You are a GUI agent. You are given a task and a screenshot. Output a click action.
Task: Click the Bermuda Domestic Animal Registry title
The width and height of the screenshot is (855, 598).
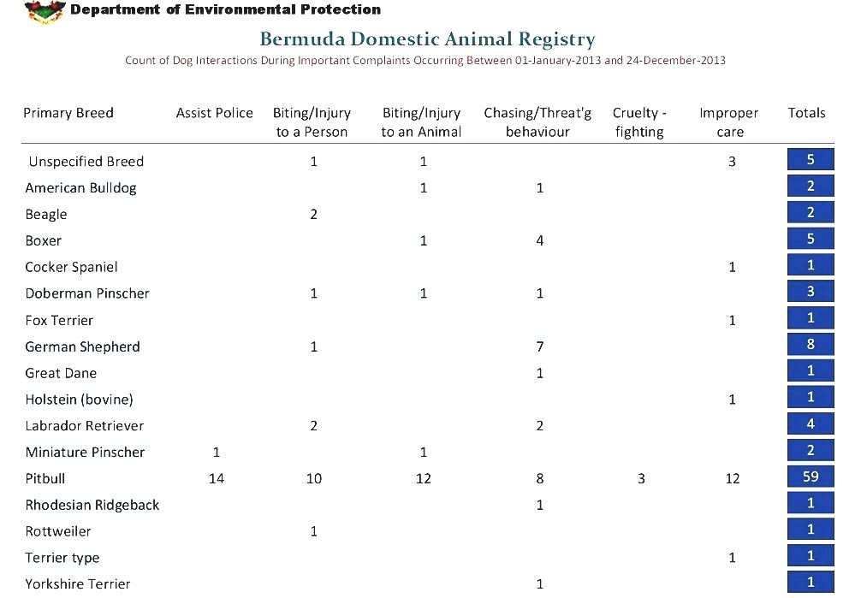[x=427, y=39]
